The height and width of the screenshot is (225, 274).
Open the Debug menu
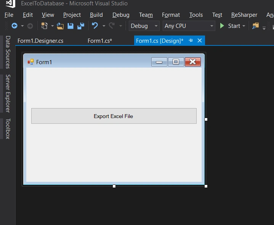121,15
